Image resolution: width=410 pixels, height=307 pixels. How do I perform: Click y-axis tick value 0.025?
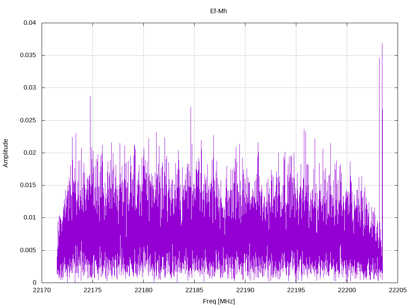point(28,120)
